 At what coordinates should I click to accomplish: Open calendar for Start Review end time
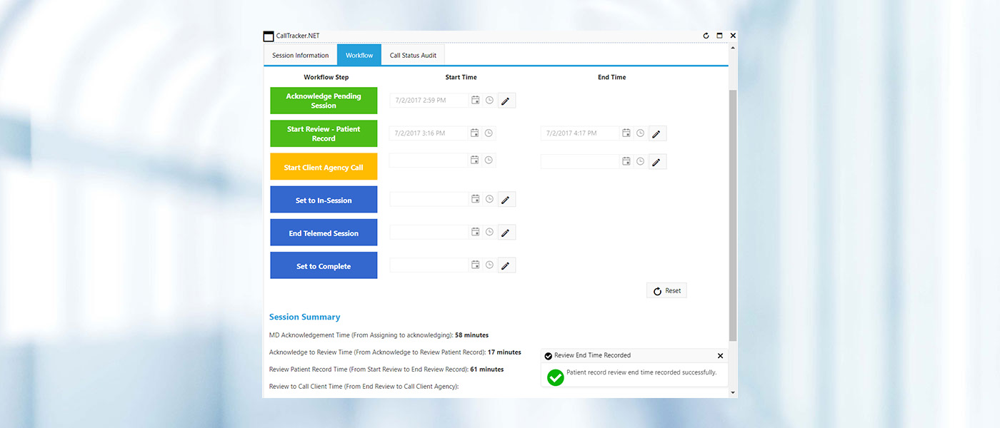(626, 133)
